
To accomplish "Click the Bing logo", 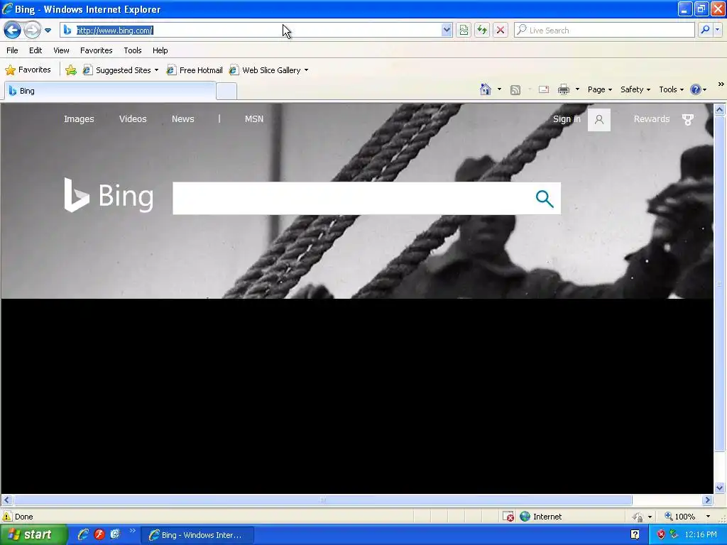I will tap(109, 196).
